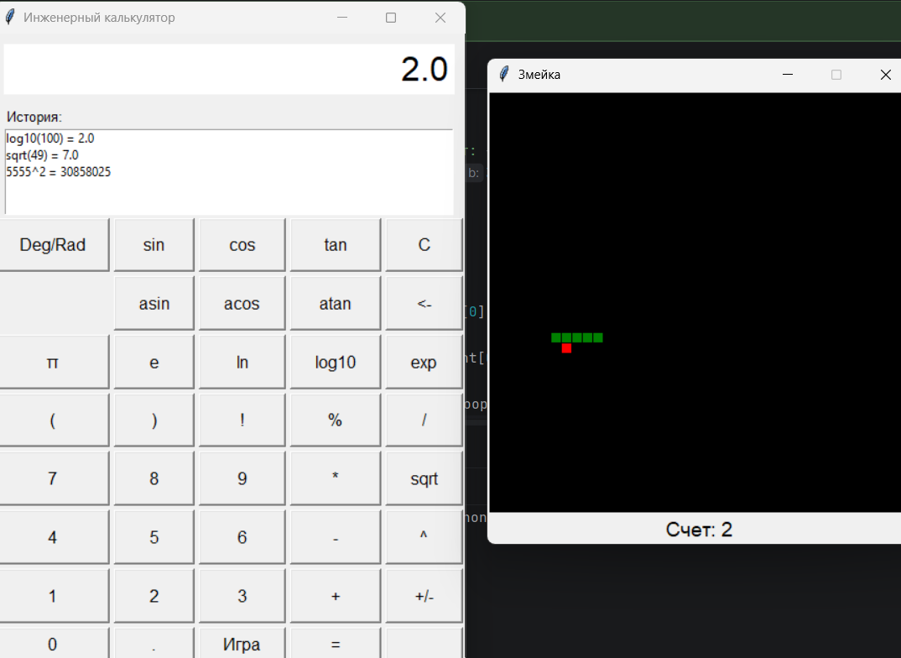Viewport: 901px width, 658px height.
Task: Click digit 4 on calculator
Action: pos(54,537)
